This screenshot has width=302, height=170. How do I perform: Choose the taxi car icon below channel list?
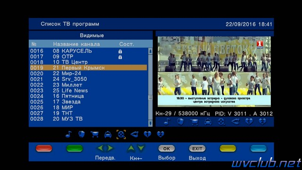tap(108, 134)
